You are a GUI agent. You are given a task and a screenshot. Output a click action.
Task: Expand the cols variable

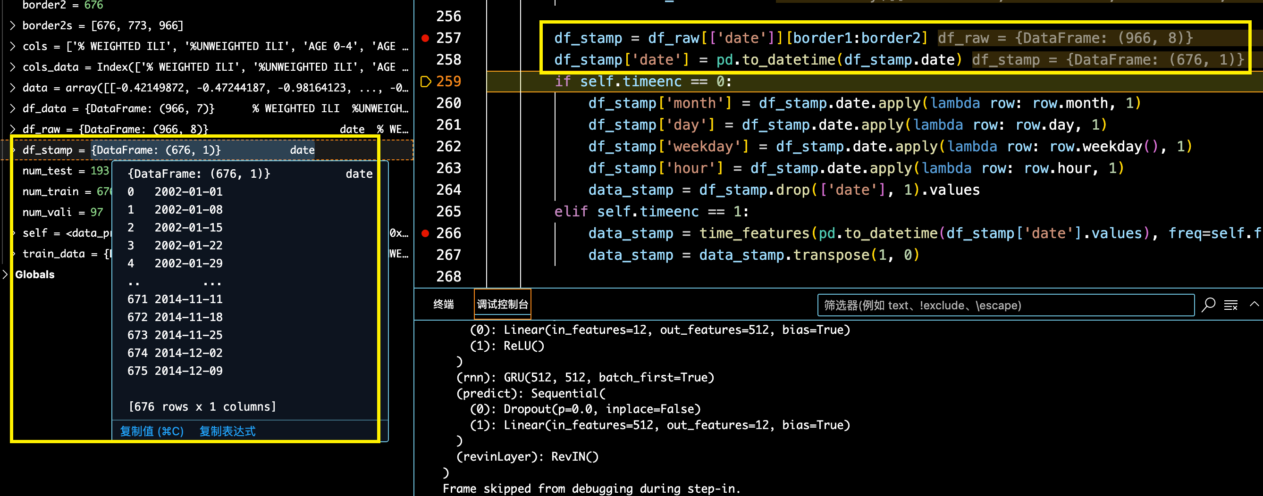12,46
